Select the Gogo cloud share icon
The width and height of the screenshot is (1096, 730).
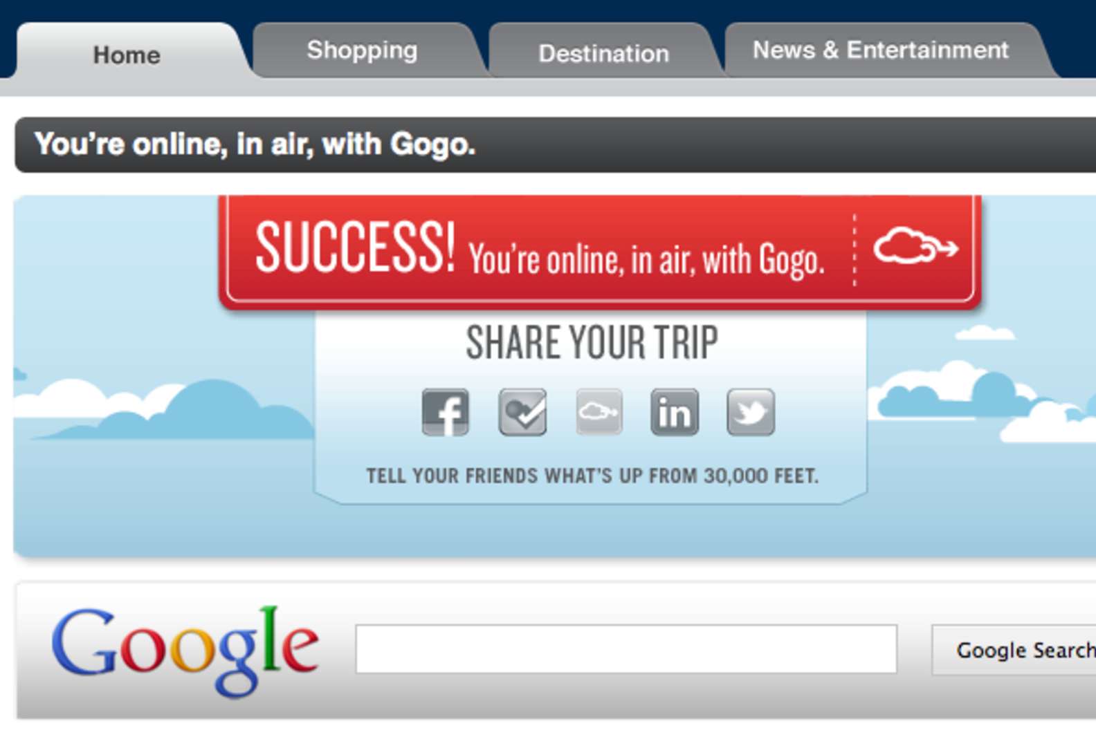coord(599,412)
